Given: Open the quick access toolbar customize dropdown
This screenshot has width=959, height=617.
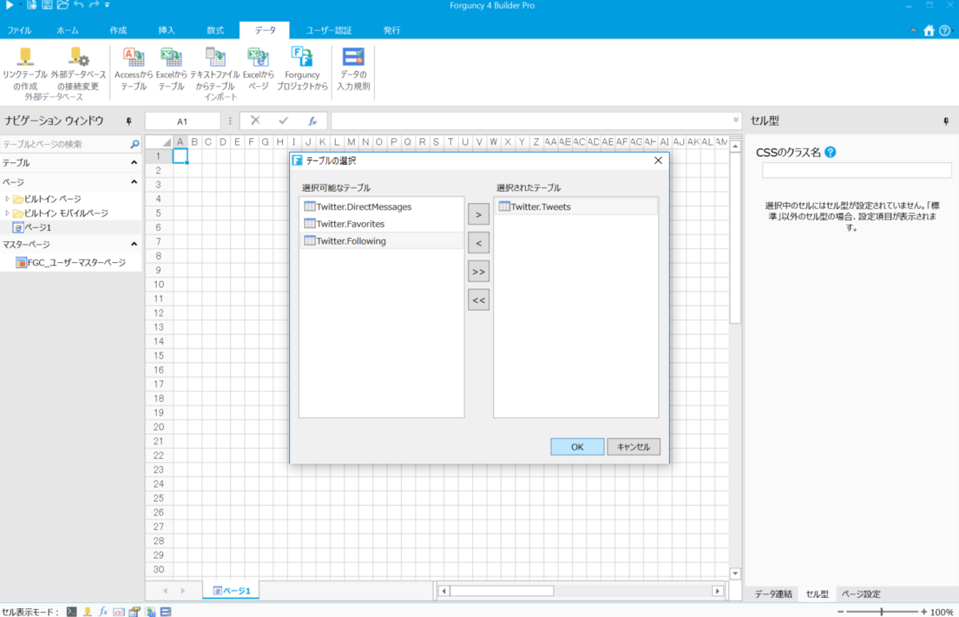Looking at the screenshot, I should (x=107, y=6).
